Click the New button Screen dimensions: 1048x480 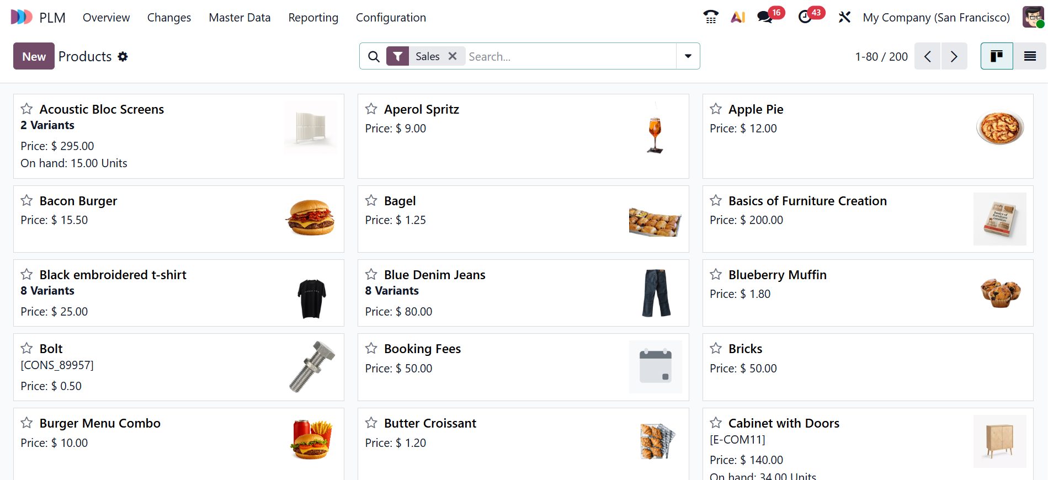34,56
